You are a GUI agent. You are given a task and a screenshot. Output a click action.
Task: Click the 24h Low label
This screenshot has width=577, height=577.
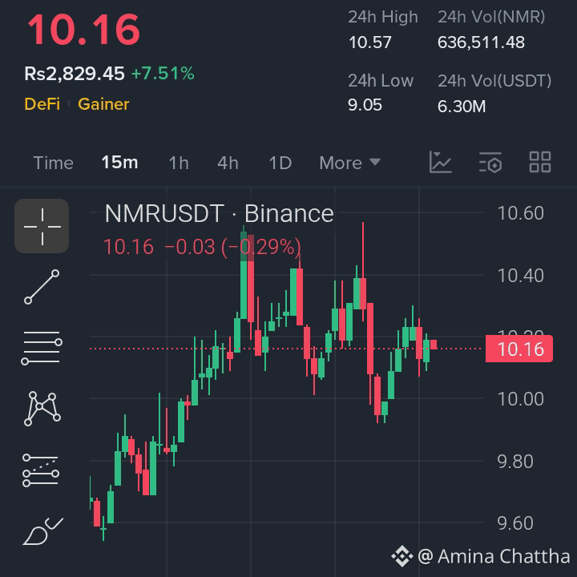tap(381, 81)
